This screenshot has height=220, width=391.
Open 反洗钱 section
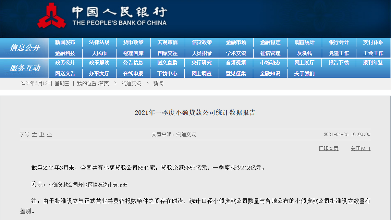[x=305, y=53]
